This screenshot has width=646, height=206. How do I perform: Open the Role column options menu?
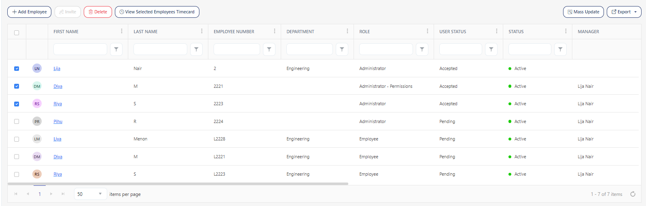pos(427,31)
